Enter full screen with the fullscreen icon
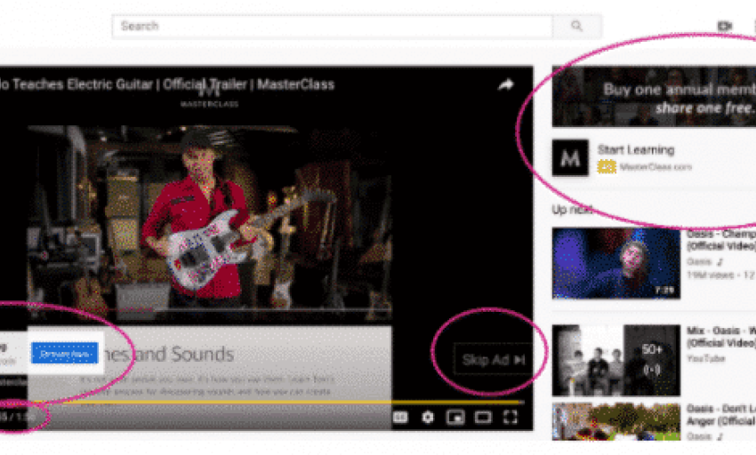This screenshot has height=455, width=756. 511,417
